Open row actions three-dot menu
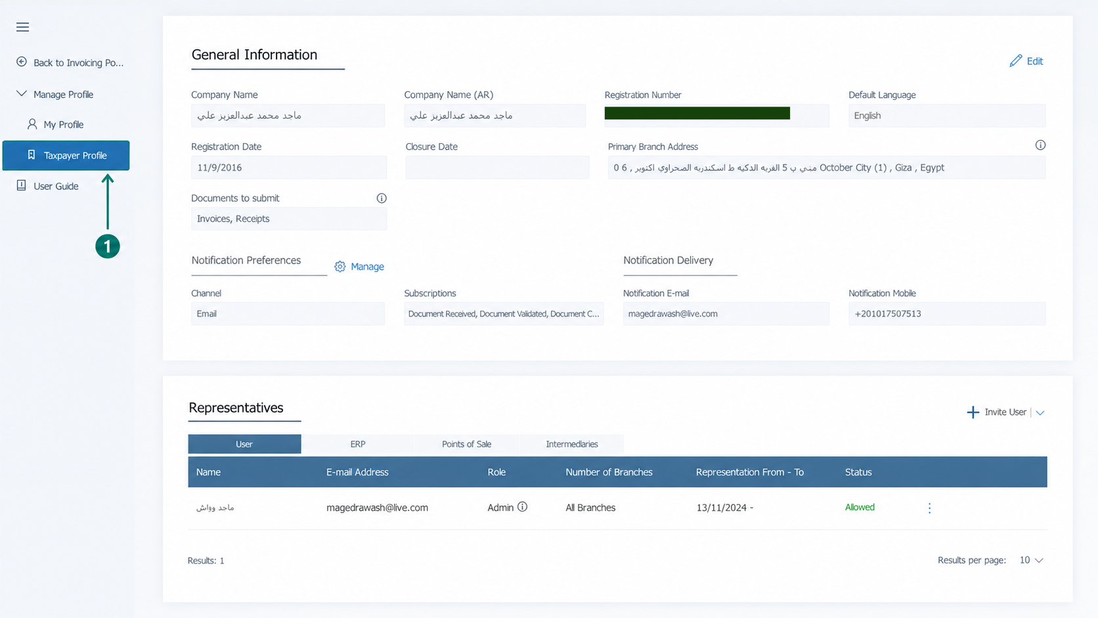This screenshot has width=1098, height=618. (929, 508)
